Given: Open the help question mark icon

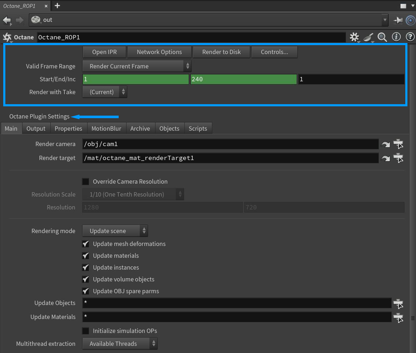Looking at the screenshot, I should click(x=410, y=37).
